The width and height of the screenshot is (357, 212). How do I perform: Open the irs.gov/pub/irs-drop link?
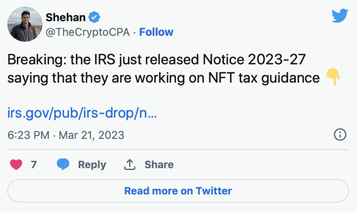82,113
